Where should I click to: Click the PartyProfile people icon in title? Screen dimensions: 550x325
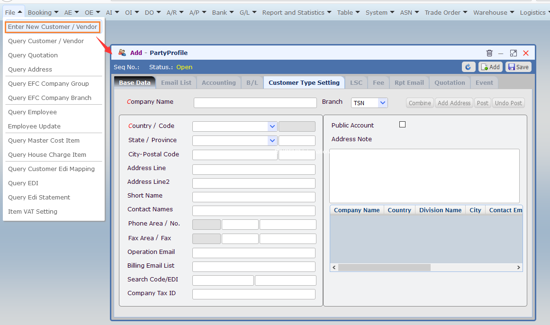coord(122,53)
